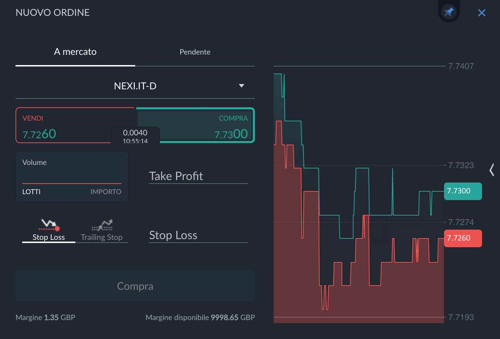Close the Nuovo Ordine panel
The image size is (500, 339).
[x=482, y=13]
